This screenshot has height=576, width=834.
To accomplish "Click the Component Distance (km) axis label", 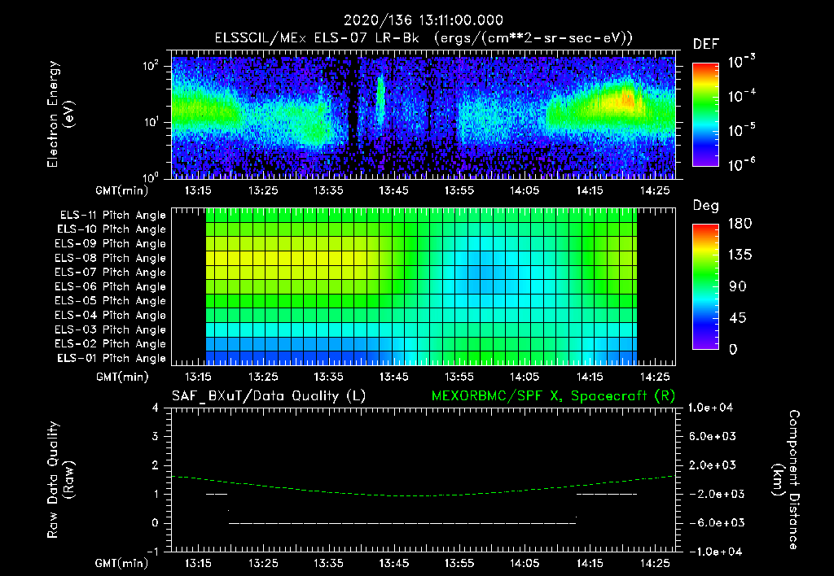I will tap(786, 480).
